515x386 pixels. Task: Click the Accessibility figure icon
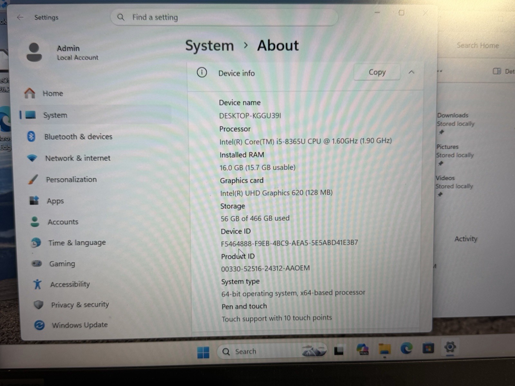(x=38, y=284)
